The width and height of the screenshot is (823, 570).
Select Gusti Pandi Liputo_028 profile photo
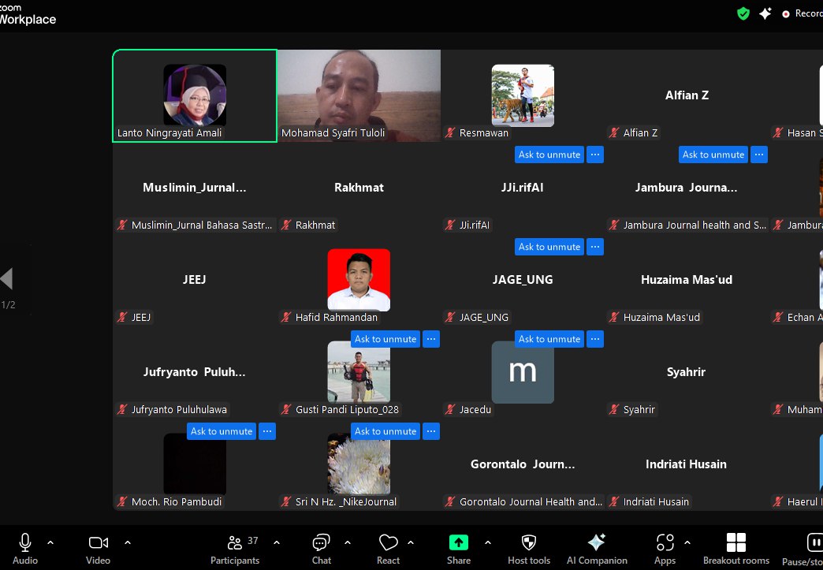[x=359, y=372]
